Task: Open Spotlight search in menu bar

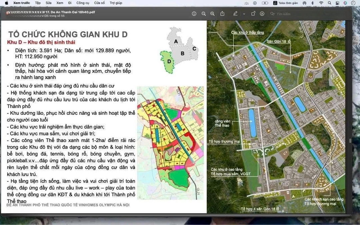Action: click(x=329, y=3)
